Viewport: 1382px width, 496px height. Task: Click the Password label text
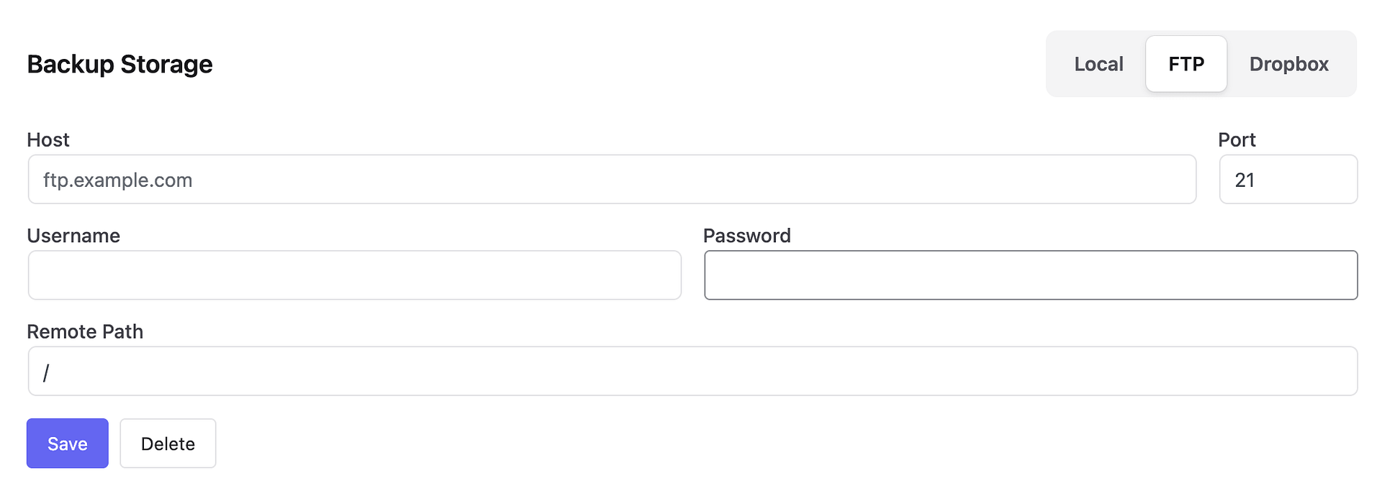click(x=746, y=236)
